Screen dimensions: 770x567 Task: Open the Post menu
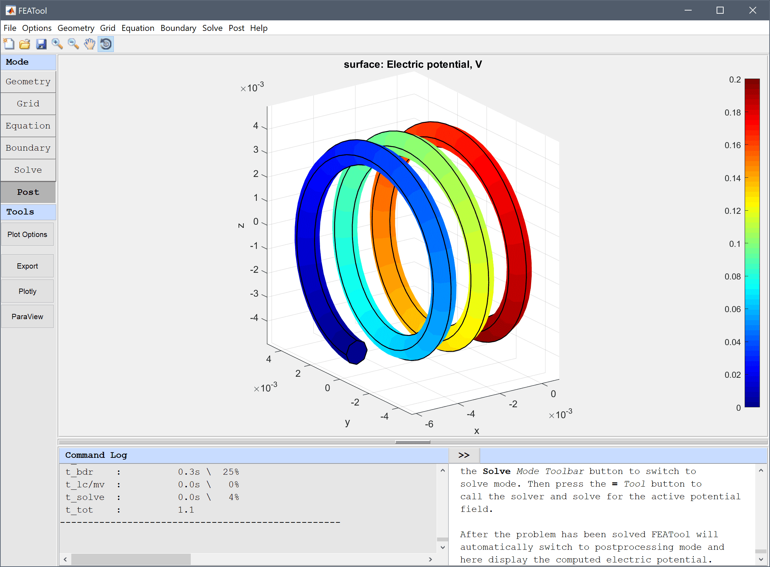click(x=236, y=28)
